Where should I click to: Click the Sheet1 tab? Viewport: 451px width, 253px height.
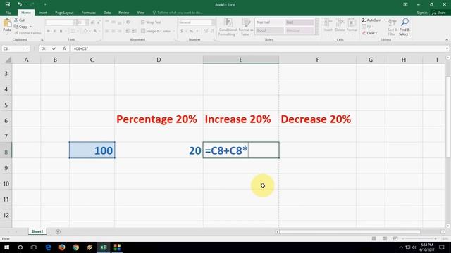pos(37,231)
